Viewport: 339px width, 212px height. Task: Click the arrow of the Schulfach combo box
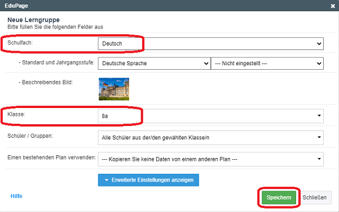click(x=319, y=43)
